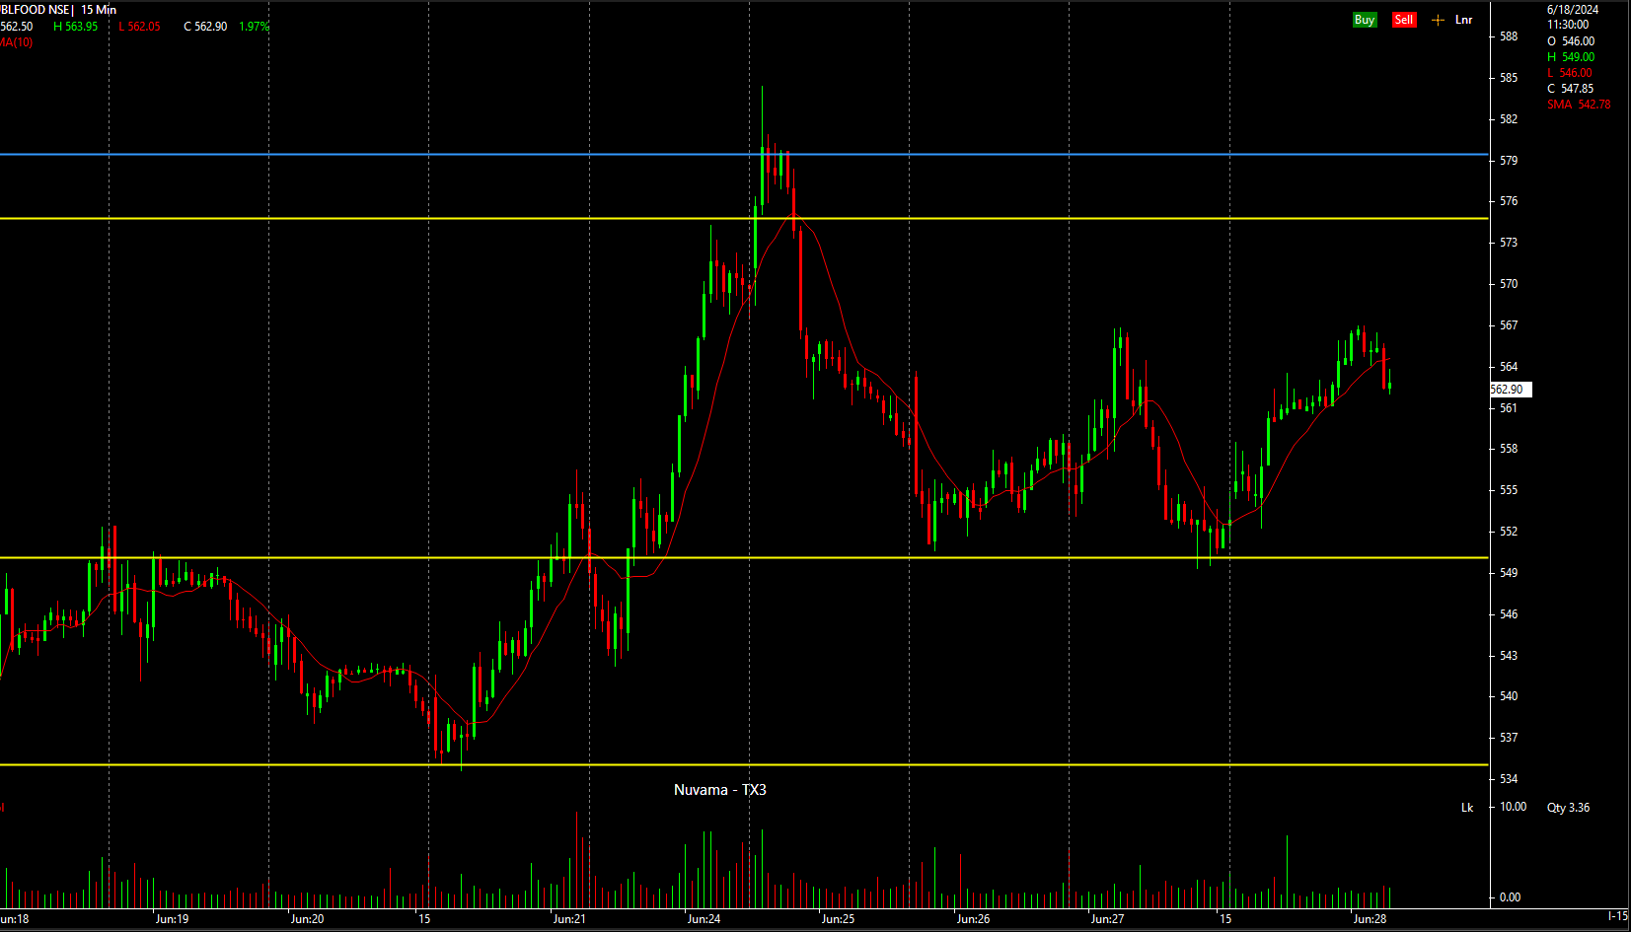This screenshot has width=1631, height=932.
Task: Toggle the orange crosshair cursor icon
Action: click(1438, 20)
